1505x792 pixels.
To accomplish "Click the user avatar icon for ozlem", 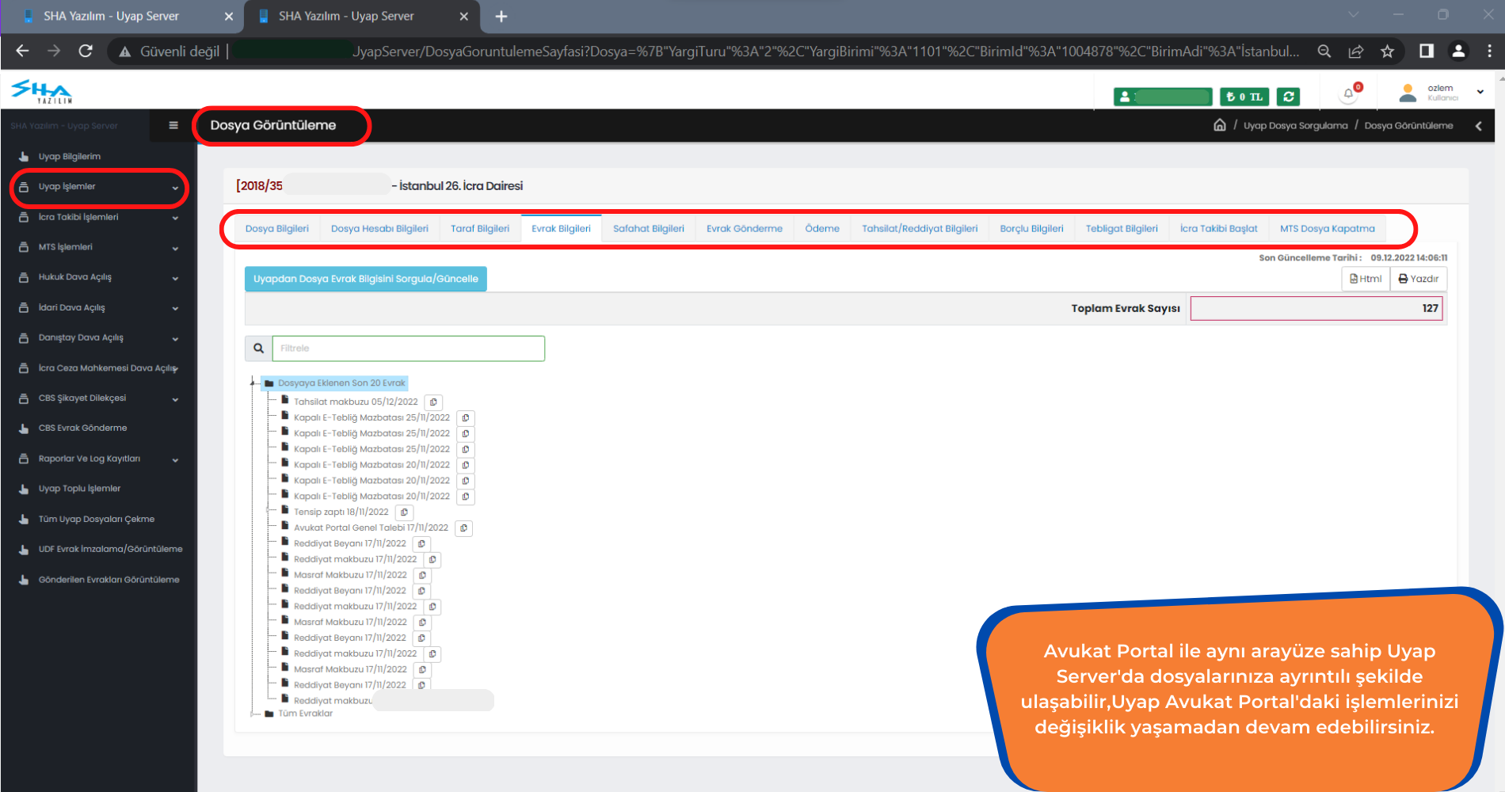I will 1408,93.
